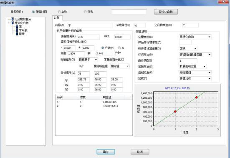Select 保留时间 search condition radio button

[x=33, y=12]
